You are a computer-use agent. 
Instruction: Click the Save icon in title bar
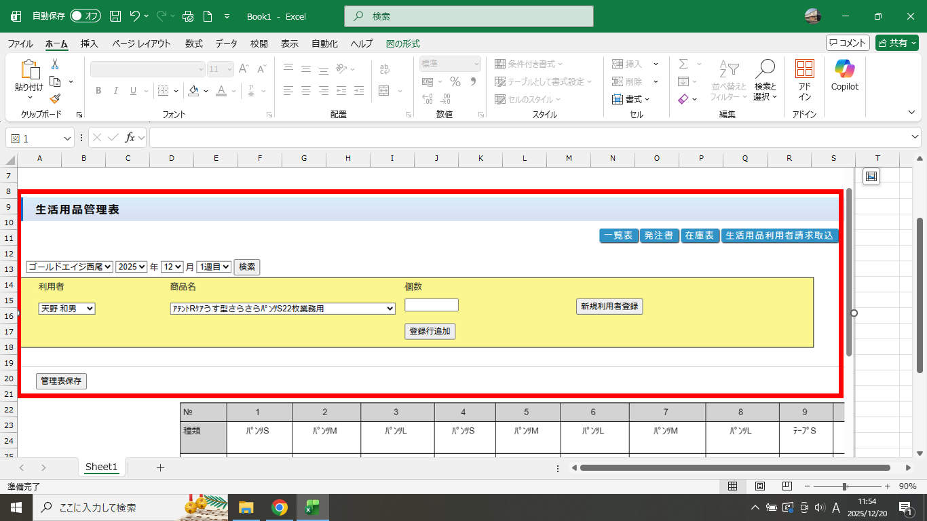115,16
